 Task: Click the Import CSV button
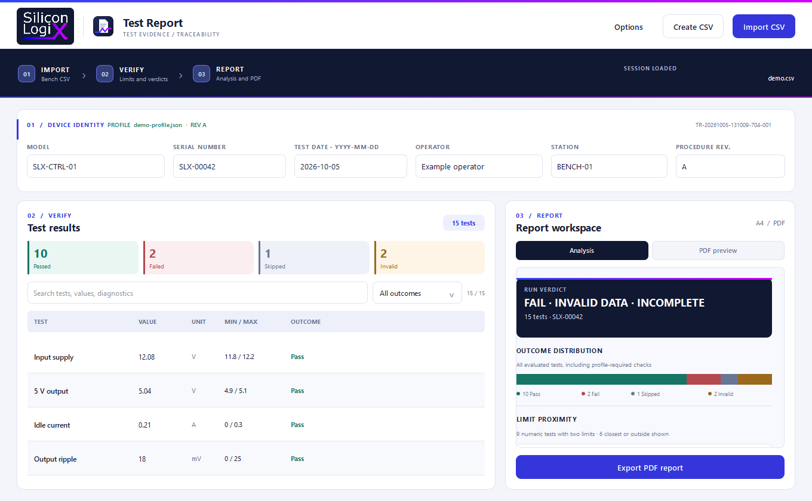764,27
